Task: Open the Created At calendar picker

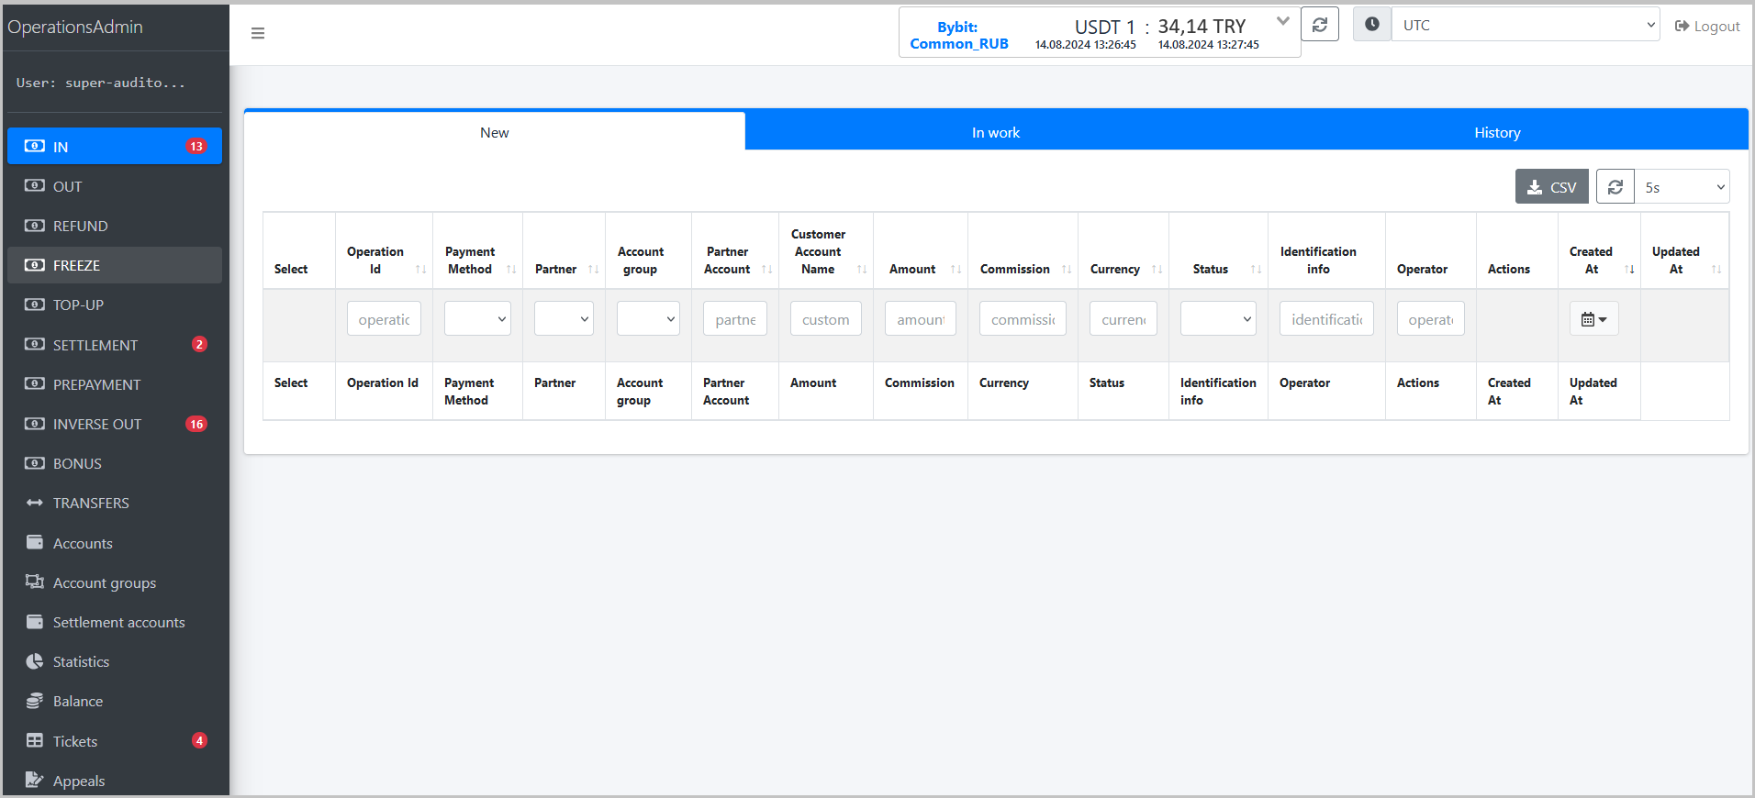Action: coord(1594,319)
